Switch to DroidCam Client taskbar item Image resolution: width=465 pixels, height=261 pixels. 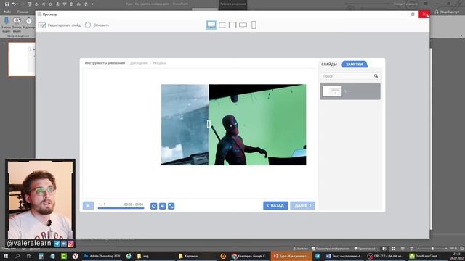(427, 256)
